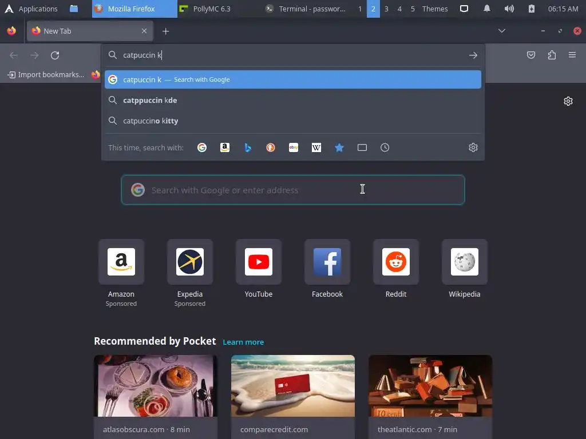Search this time with eBay icon
The image size is (586, 439).
coord(294,147)
